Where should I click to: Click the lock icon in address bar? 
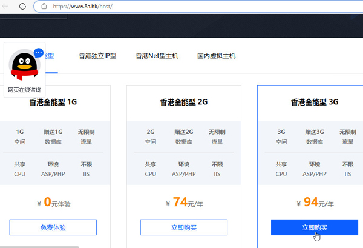pyautogui.click(x=44, y=6)
